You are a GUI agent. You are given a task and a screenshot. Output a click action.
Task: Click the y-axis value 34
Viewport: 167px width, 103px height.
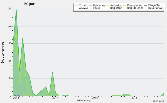[x=10, y=61]
